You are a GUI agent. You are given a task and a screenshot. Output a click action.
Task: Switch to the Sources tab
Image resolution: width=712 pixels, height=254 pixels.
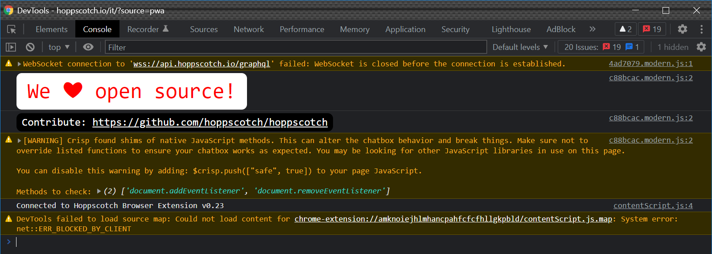click(x=204, y=29)
